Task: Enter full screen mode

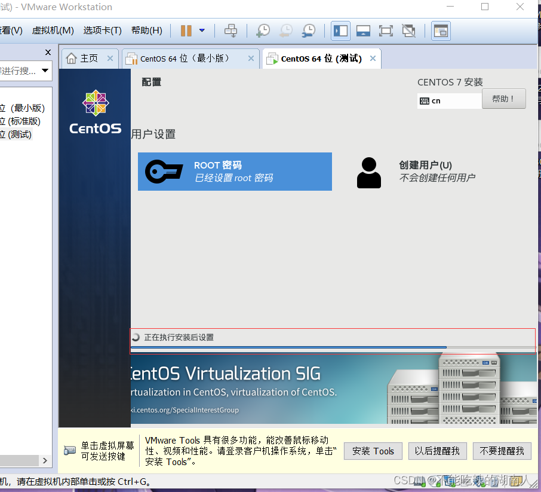Action: pos(386,30)
